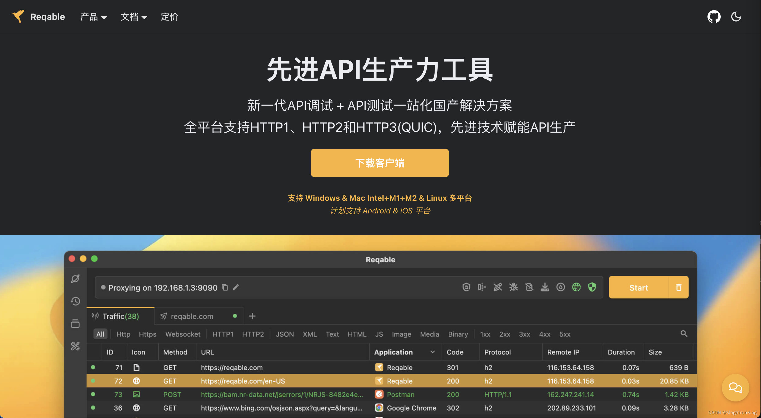Add a new tab with plus icon
The image size is (761, 418).
pos(252,316)
